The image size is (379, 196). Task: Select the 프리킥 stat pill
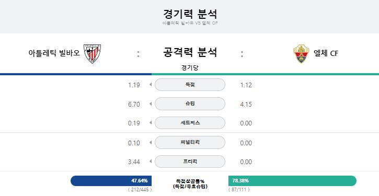(x=190, y=161)
